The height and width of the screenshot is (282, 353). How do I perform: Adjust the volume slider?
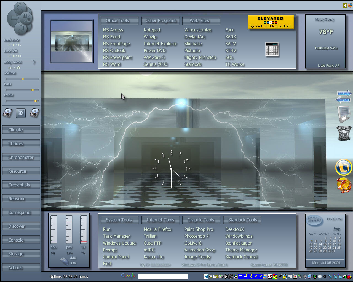coord(22,79)
